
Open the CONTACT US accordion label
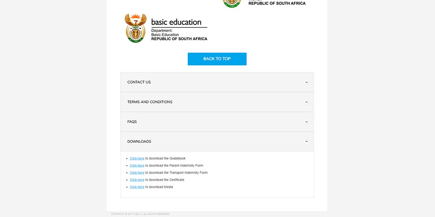[x=139, y=82]
